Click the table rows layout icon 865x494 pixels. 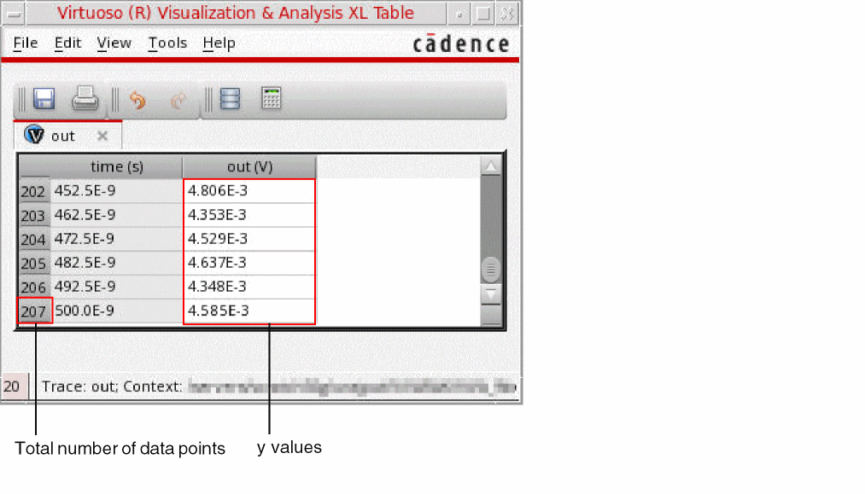pyautogui.click(x=230, y=99)
